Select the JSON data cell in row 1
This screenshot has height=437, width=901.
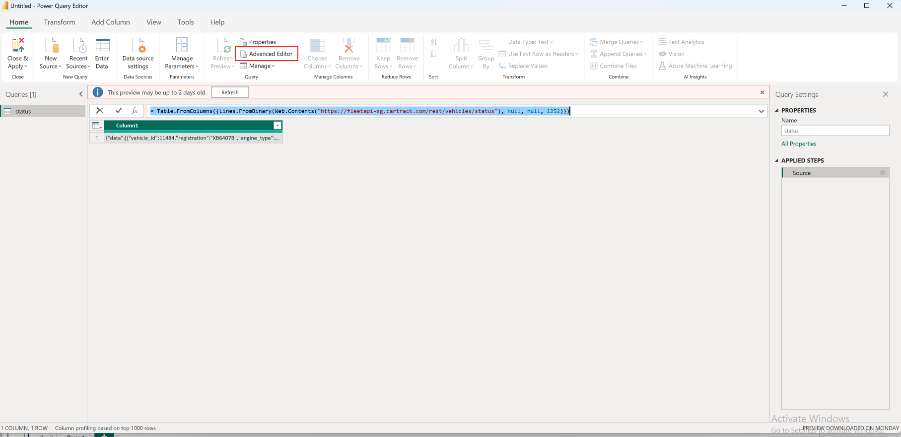(193, 138)
